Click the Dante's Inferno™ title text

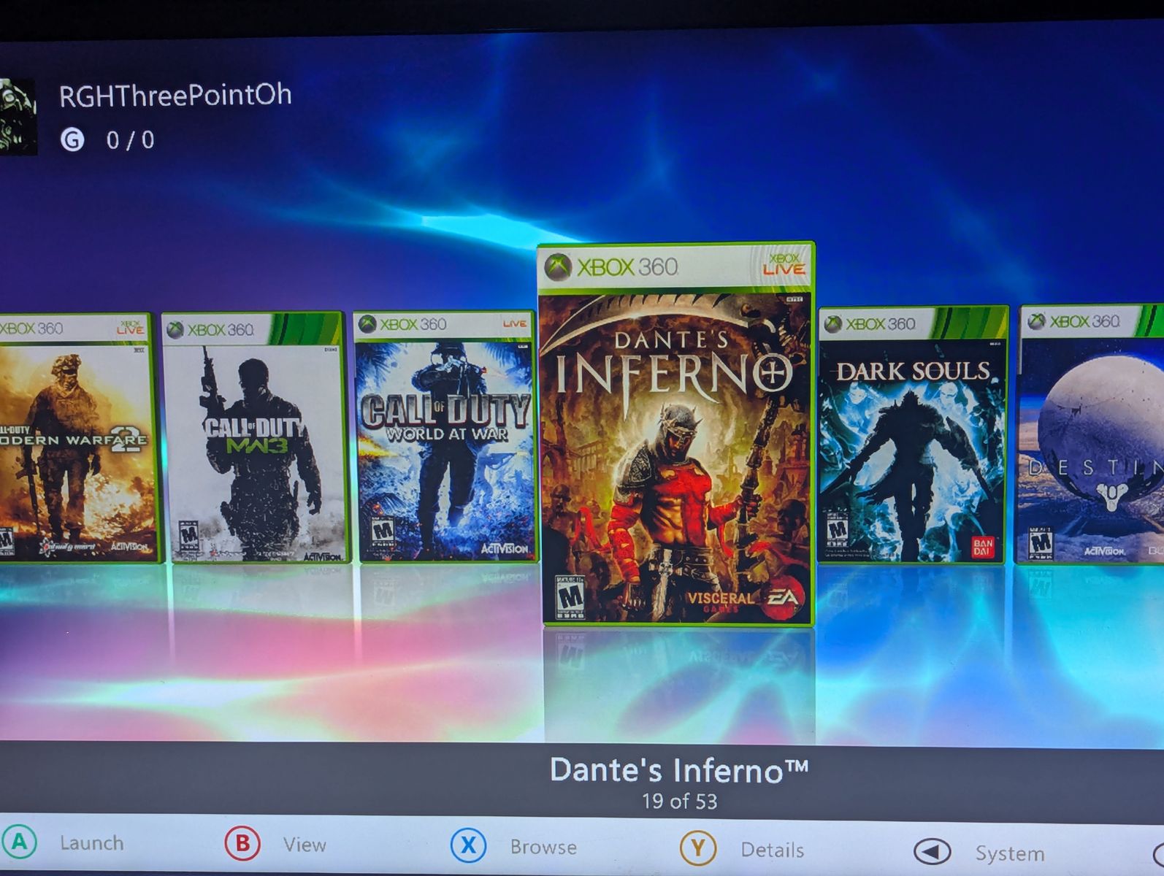tap(678, 770)
